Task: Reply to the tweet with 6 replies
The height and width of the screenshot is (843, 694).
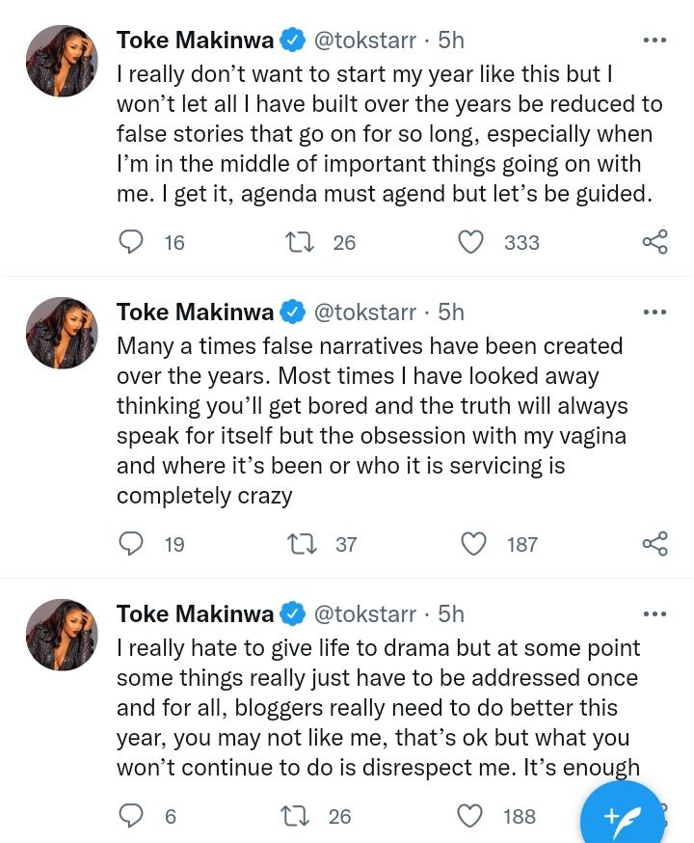Action: (x=130, y=816)
